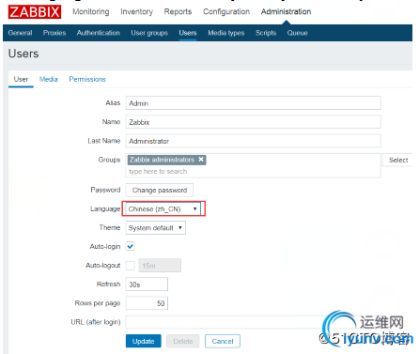Viewport: 419px width, 354px height.
Task: Go to Scripts submenu
Action: 266,33
